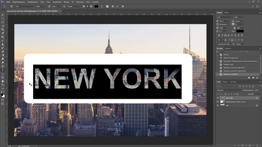Image resolution: width=262 pixels, height=147 pixels.
Task: Open font size dropdown in options bar
Action: click(56, 7)
